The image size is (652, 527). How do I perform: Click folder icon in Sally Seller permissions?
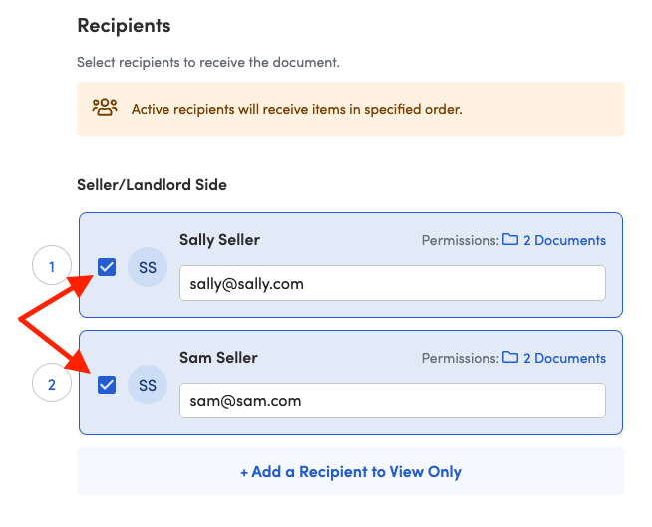pos(510,239)
